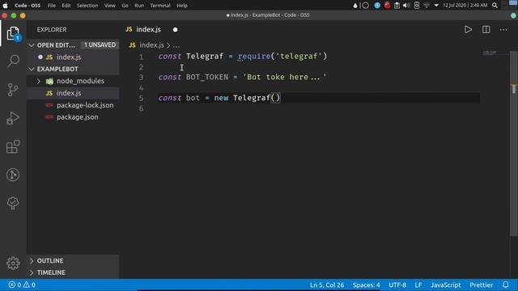
Task: Open the Manage gear icon
Action: click(13, 263)
